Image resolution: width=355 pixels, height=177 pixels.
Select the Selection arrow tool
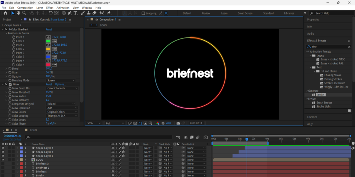coord(13,13)
